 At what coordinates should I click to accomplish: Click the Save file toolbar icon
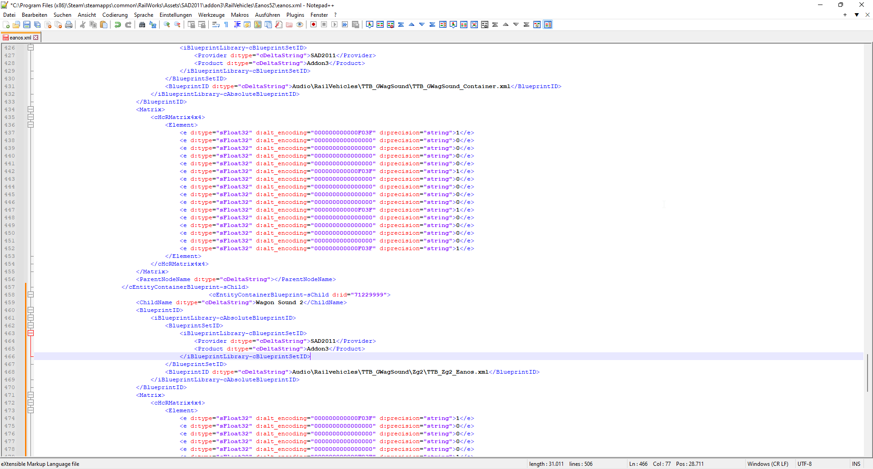tap(27, 25)
